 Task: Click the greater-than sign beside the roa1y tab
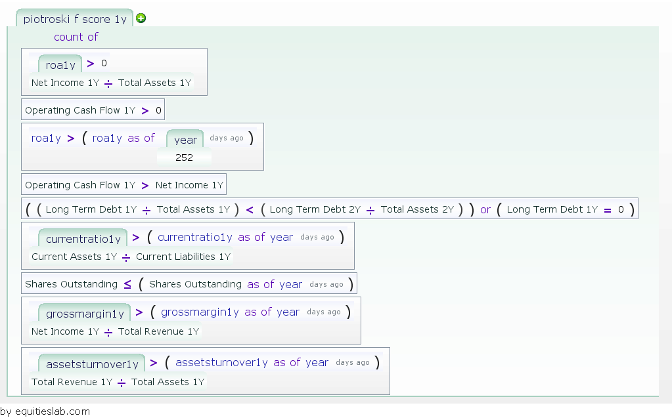coord(91,64)
